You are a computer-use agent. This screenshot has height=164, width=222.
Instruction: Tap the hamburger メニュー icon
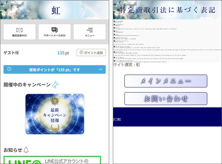click(90, 30)
